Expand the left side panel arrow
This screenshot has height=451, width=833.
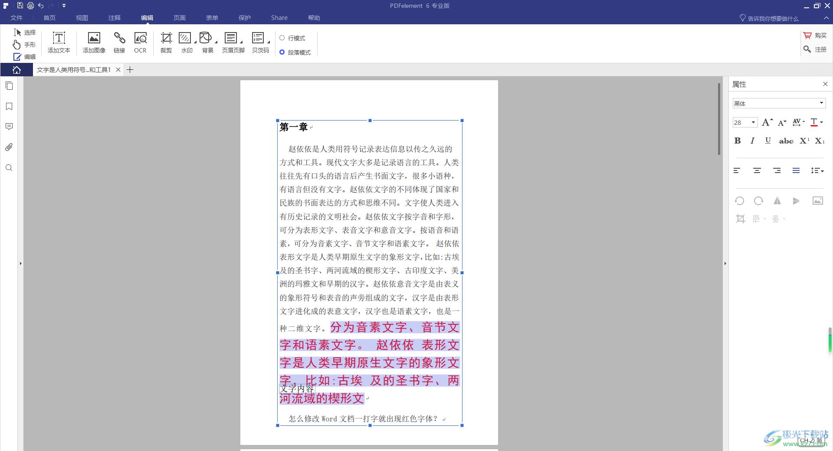20,263
